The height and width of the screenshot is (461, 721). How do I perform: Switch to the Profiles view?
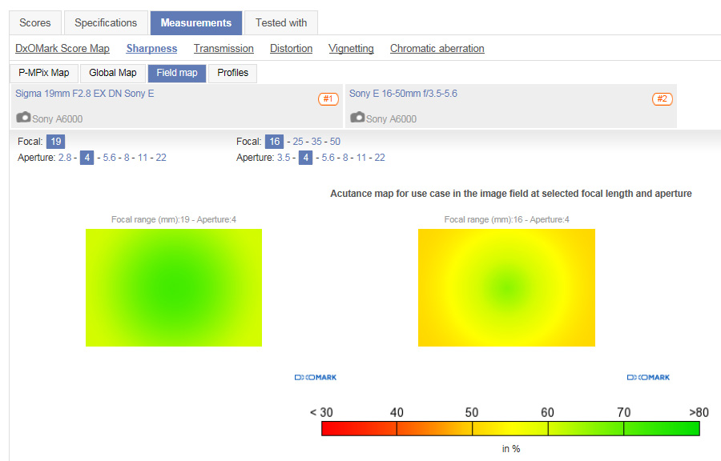click(x=233, y=73)
